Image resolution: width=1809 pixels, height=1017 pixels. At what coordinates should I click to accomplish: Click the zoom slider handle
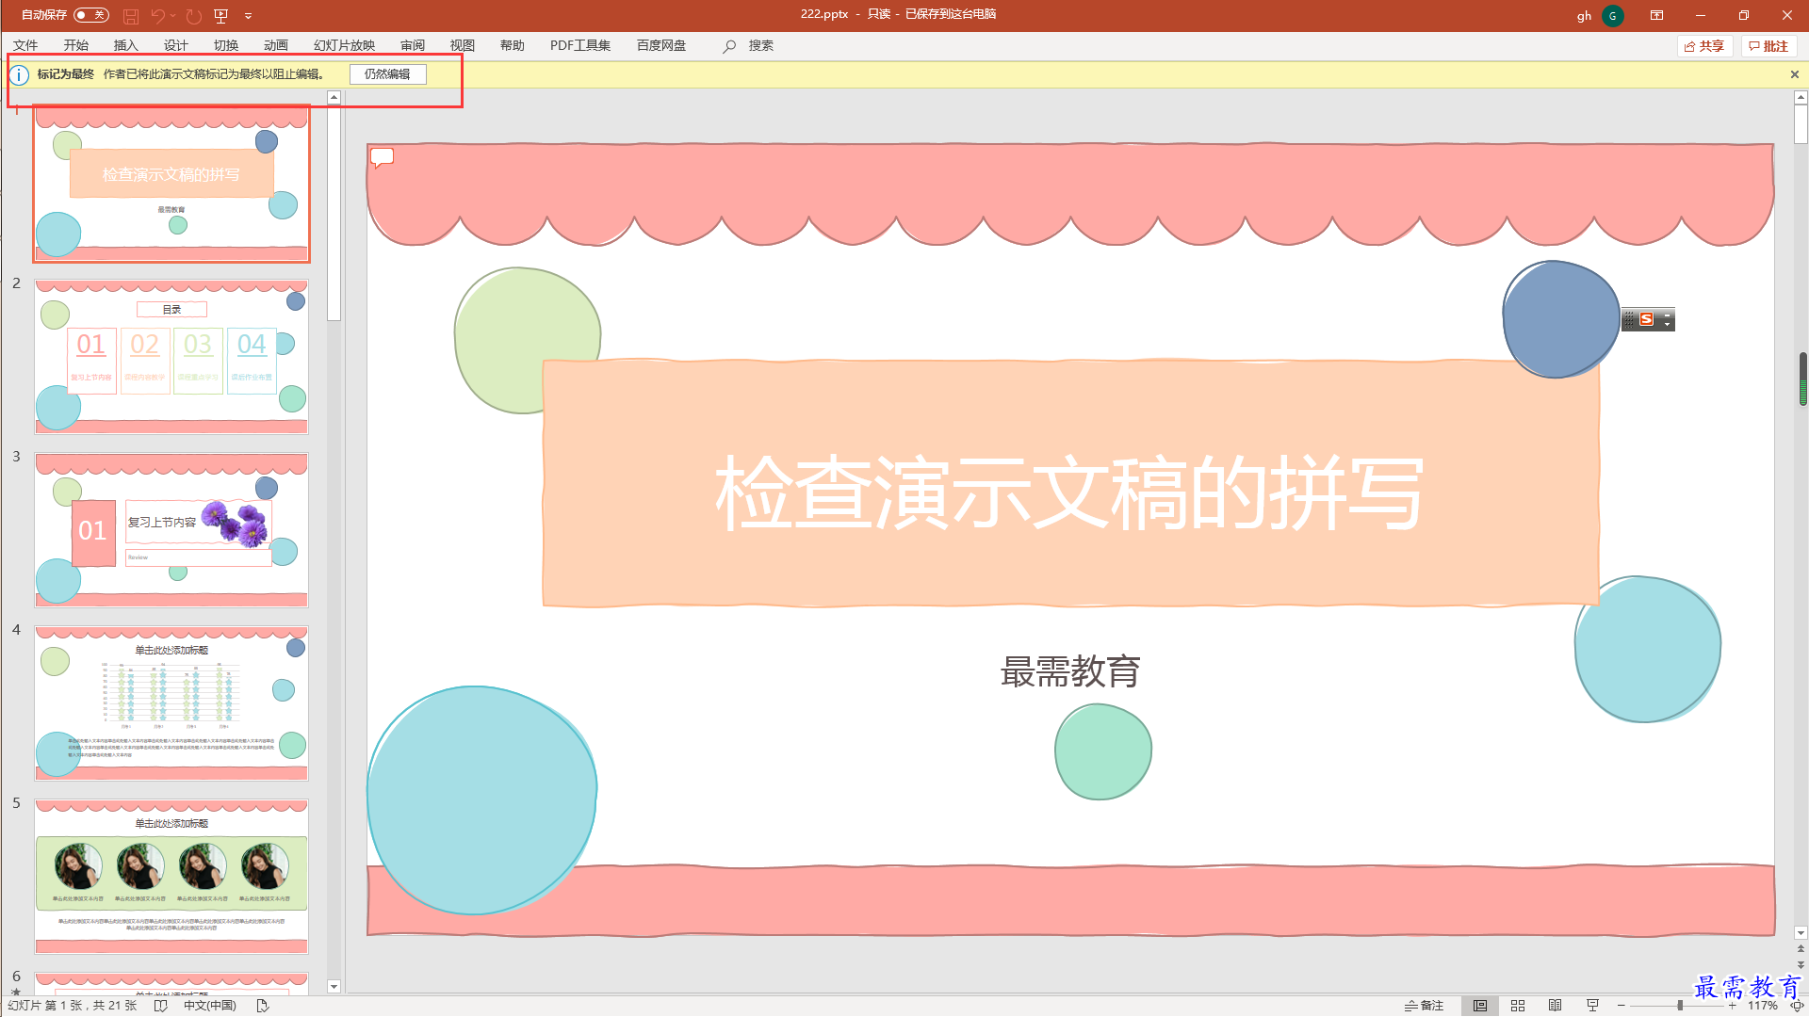1680,1006
